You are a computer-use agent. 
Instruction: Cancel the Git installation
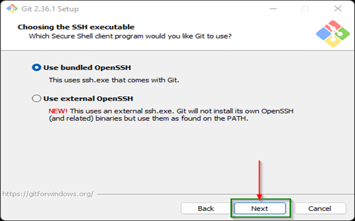pos(320,208)
